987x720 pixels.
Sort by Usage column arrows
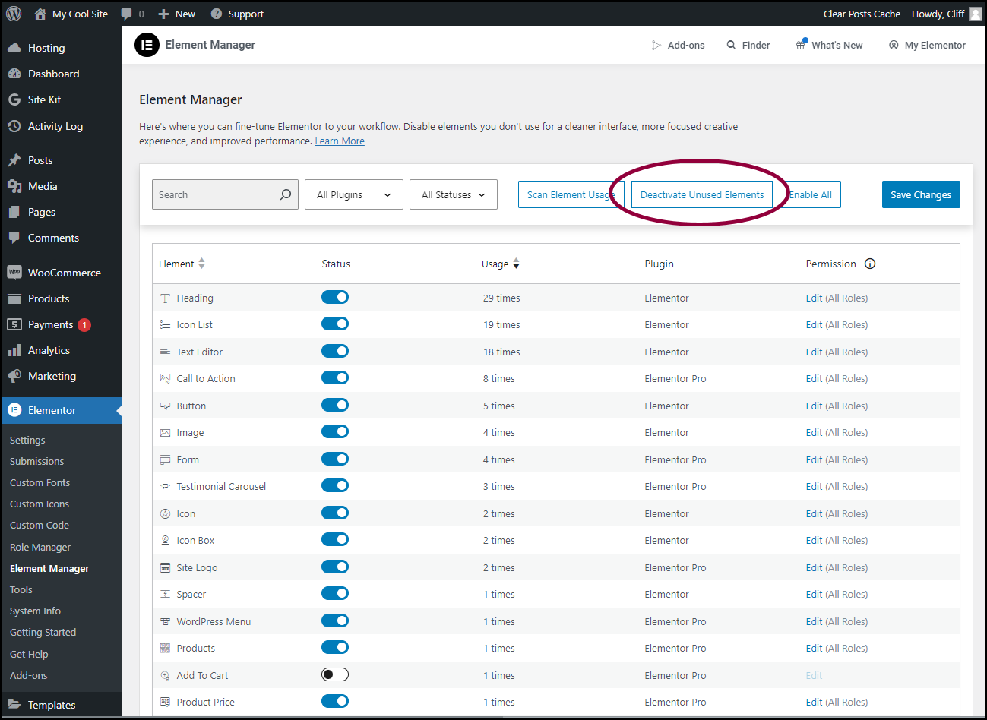(516, 264)
